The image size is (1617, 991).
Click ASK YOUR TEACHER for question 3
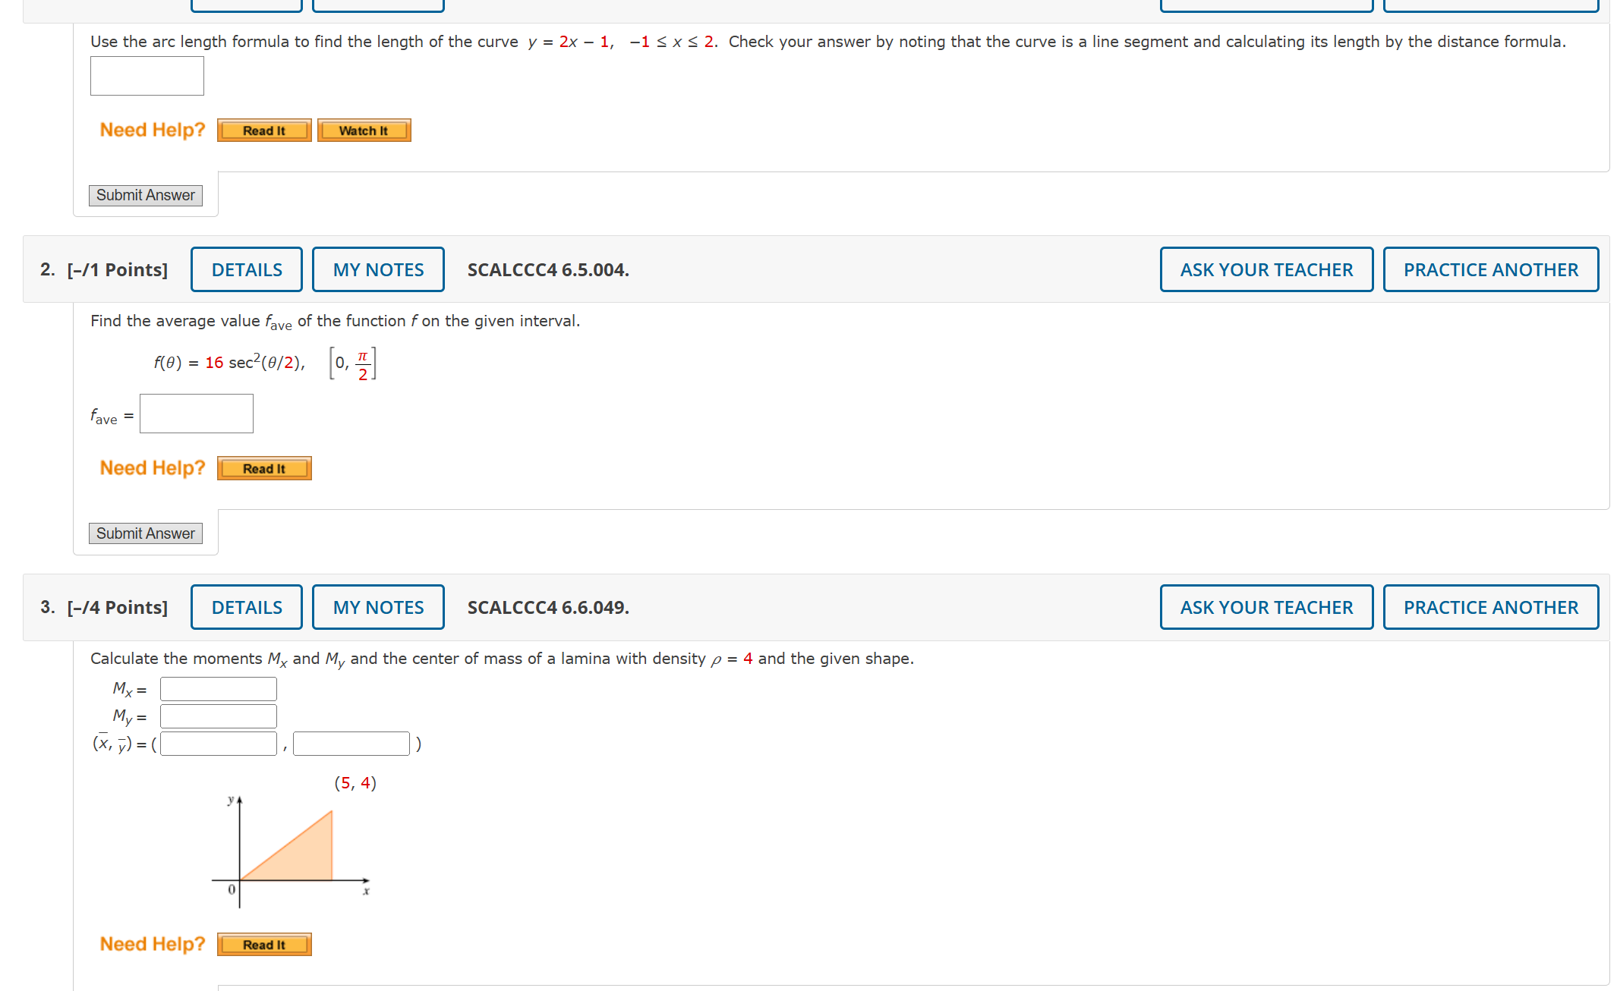click(x=1266, y=607)
